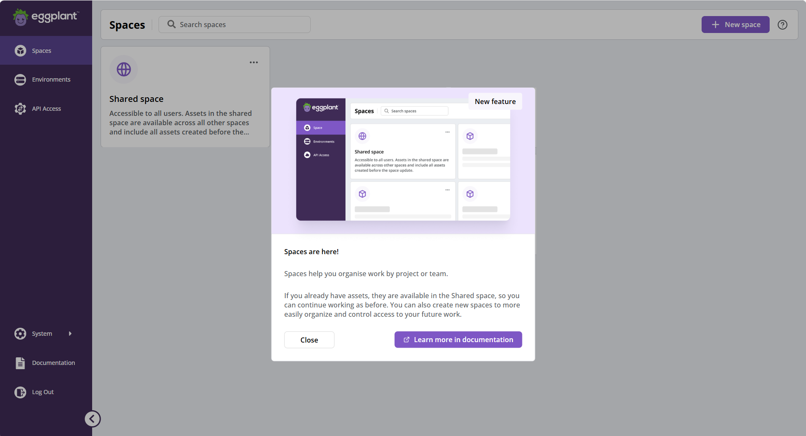Open the help question mark icon

783,25
